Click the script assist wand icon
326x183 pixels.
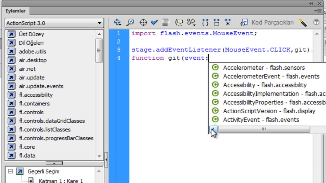(x=302, y=22)
